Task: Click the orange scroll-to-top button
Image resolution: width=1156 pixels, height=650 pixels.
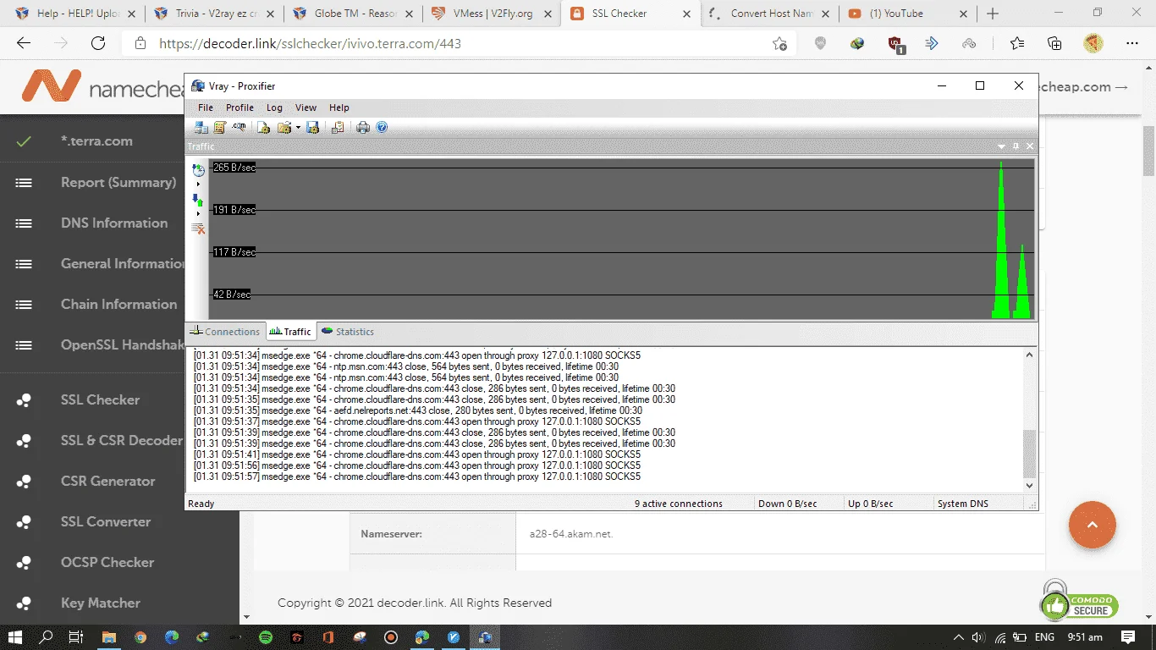Action: click(1092, 525)
